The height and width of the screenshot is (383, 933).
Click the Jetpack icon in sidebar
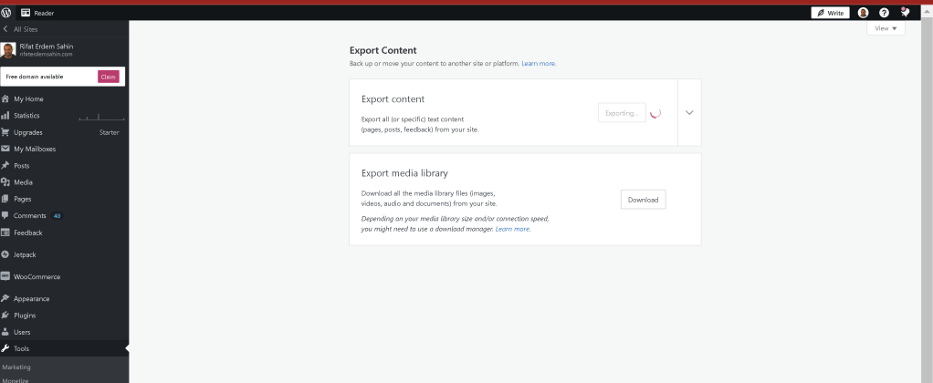5,254
